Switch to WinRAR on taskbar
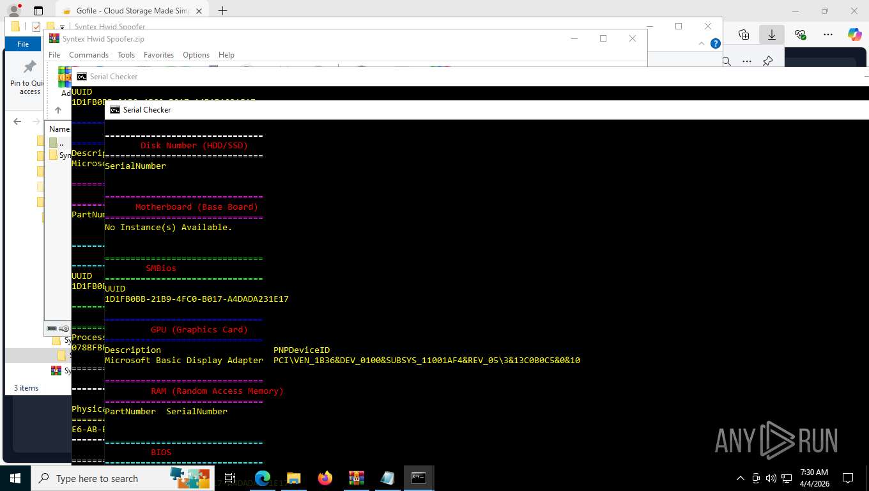The width and height of the screenshot is (869, 491). [356, 478]
